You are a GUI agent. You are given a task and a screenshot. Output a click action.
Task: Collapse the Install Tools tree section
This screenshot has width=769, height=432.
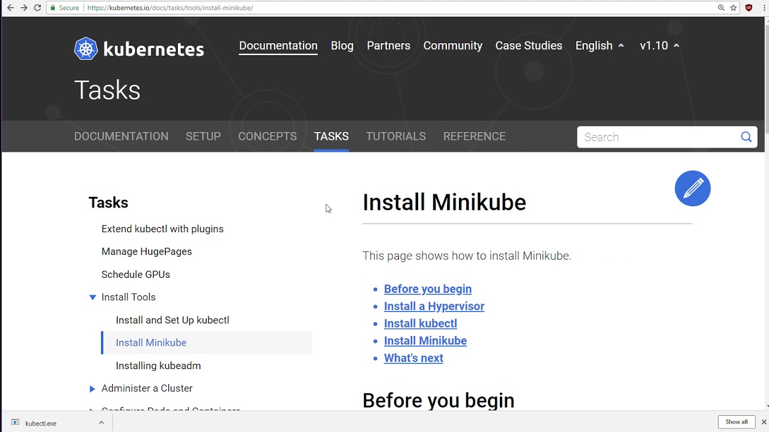[x=93, y=297]
